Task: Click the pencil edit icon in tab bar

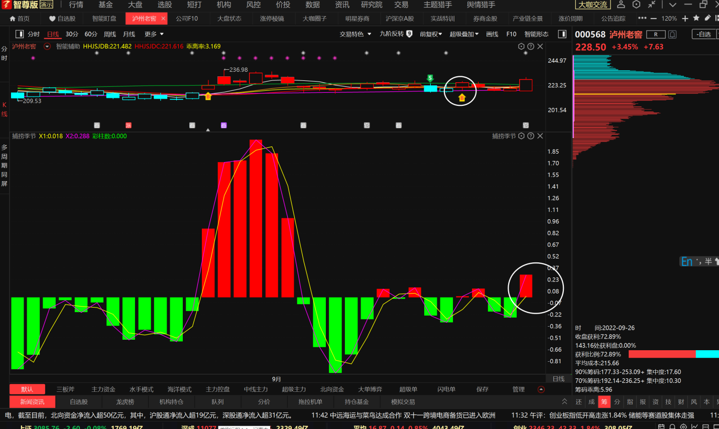Action: coord(707,18)
